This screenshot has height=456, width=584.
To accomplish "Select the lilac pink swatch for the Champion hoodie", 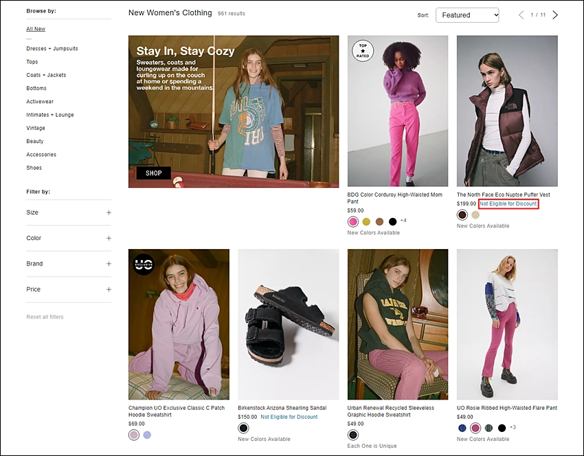I will [134, 435].
